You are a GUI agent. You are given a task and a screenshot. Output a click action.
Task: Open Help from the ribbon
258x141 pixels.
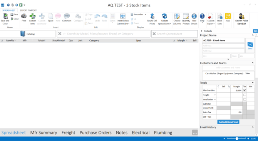coord(202,18)
